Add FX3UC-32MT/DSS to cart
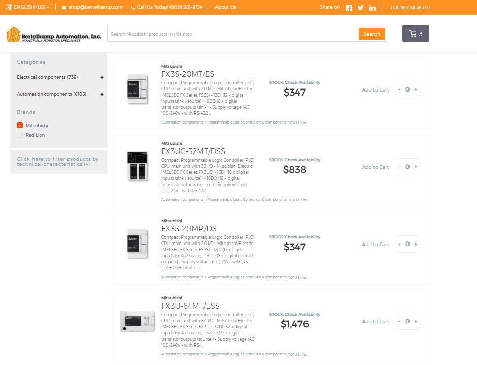The height and width of the screenshot is (365, 477). pyautogui.click(x=376, y=167)
